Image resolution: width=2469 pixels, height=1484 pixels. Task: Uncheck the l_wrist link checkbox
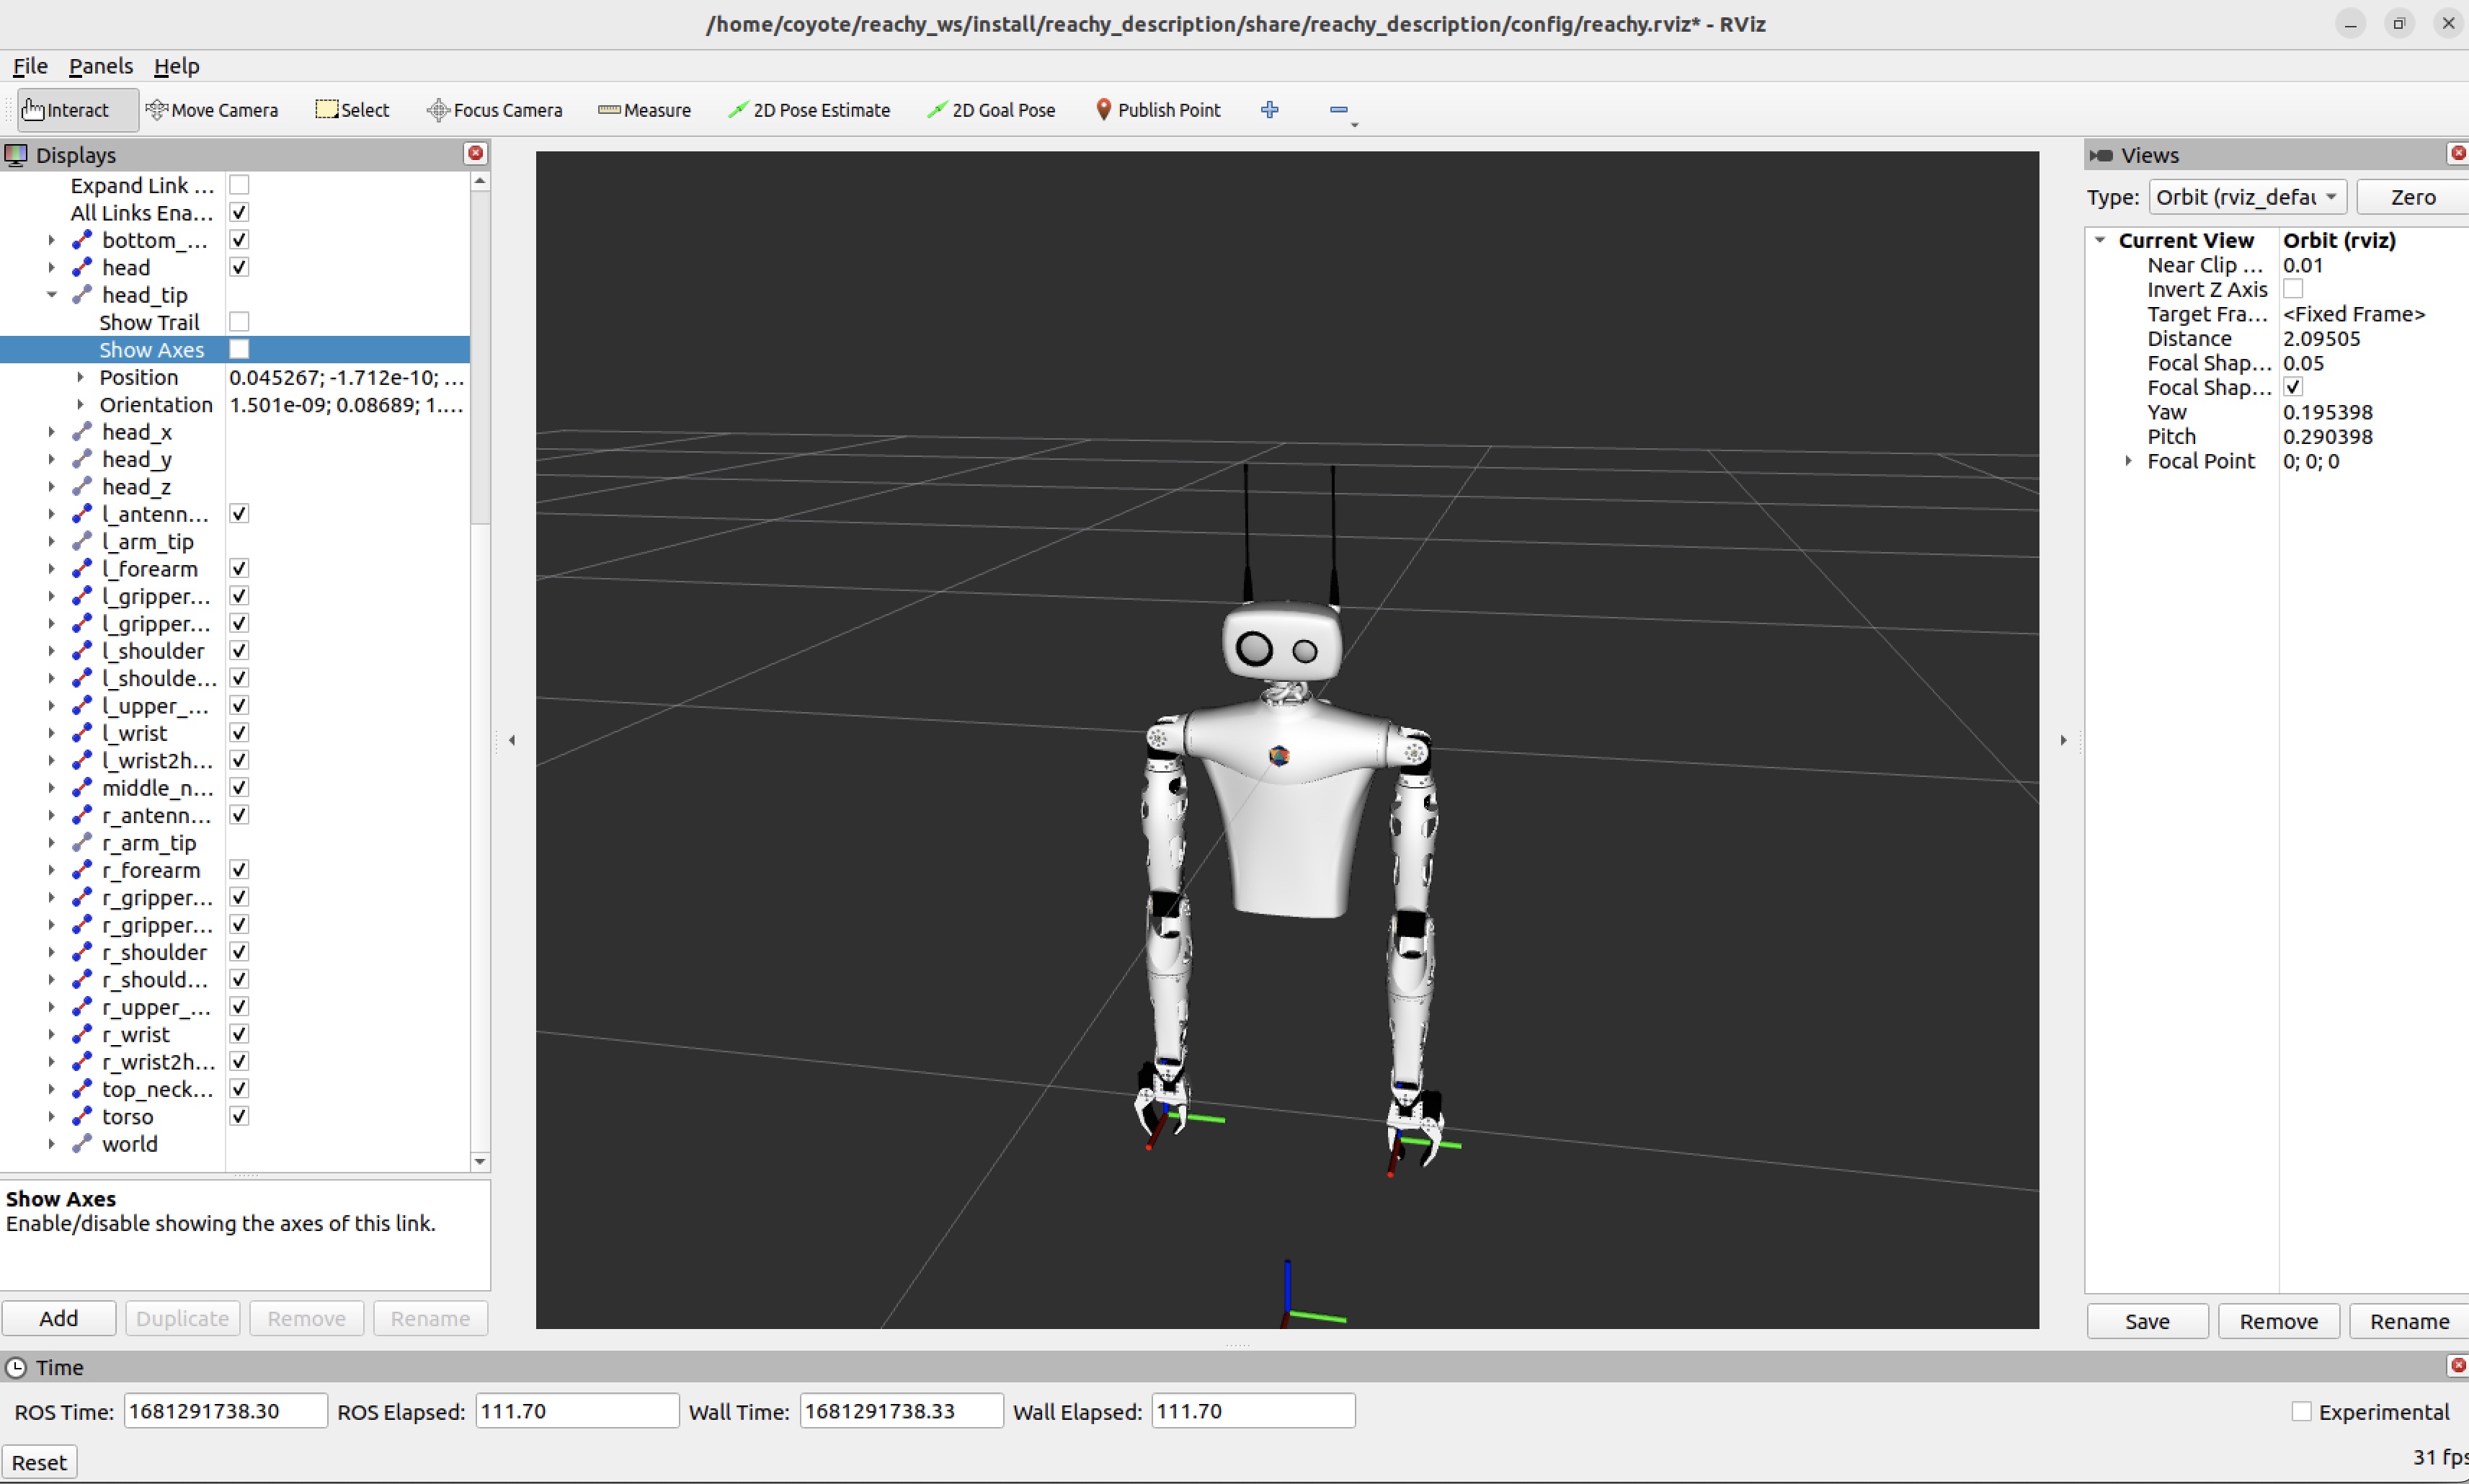(239, 733)
